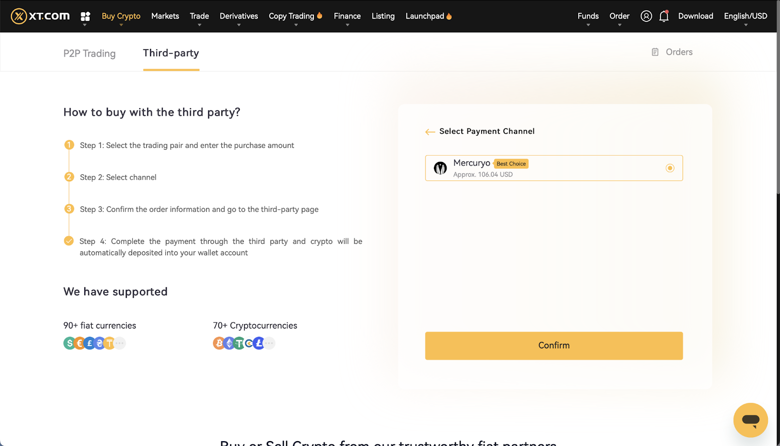The height and width of the screenshot is (446, 780).
Task: Select the Mercuryo radio button
Action: pos(670,168)
